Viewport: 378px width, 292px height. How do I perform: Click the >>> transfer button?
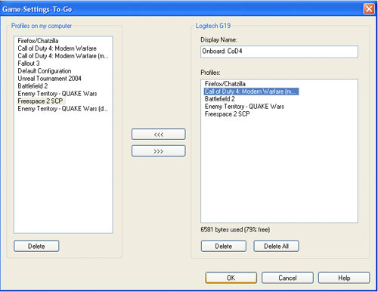pos(159,151)
